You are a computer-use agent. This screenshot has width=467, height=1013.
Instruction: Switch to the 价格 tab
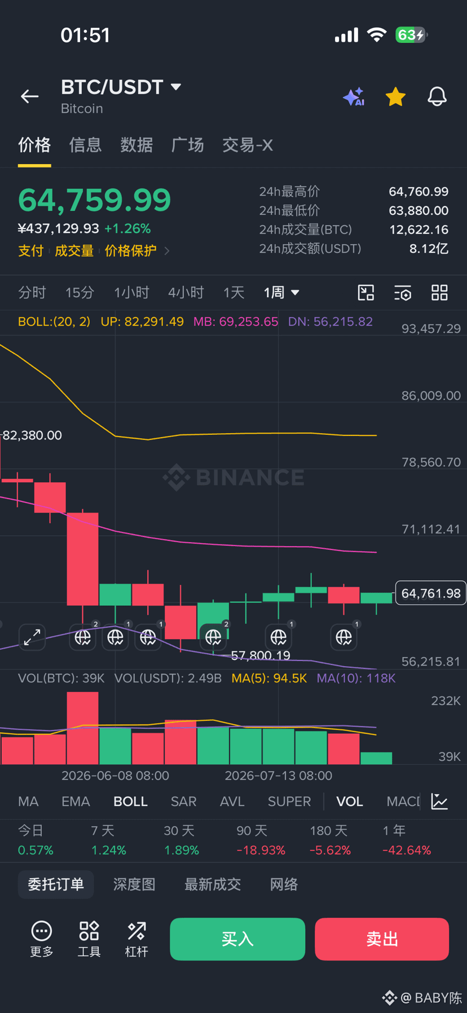pyautogui.click(x=34, y=145)
